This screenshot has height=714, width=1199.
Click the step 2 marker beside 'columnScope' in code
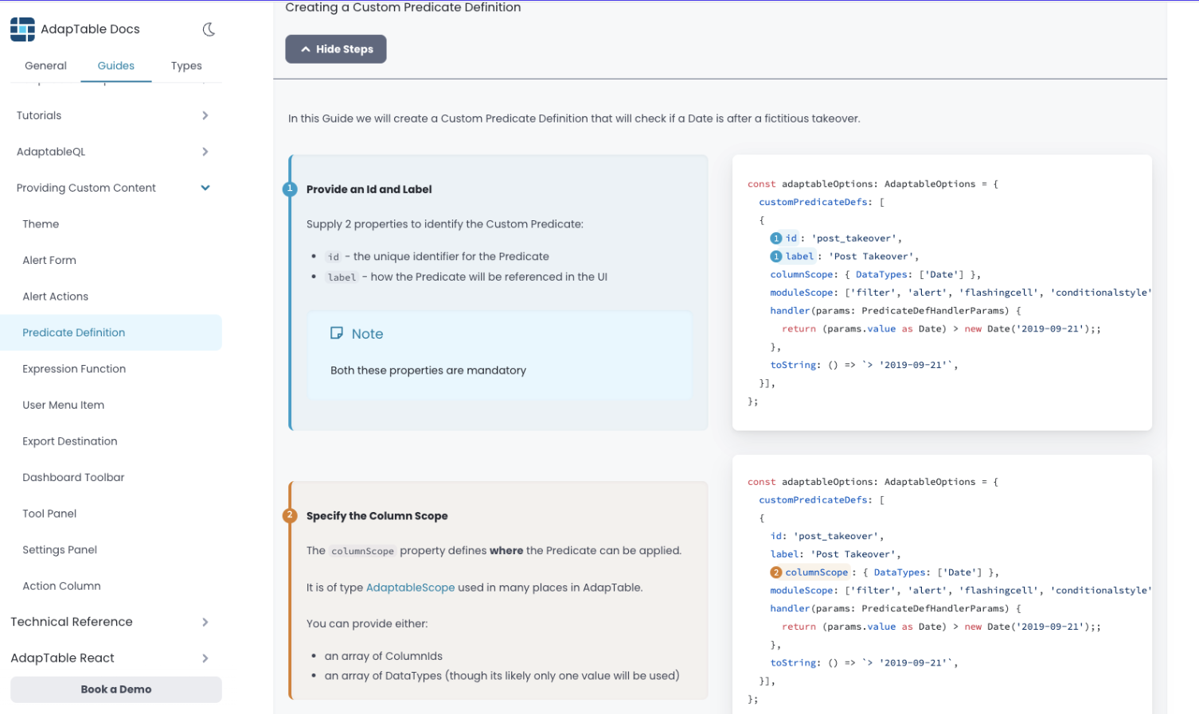(x=776, y=572)
